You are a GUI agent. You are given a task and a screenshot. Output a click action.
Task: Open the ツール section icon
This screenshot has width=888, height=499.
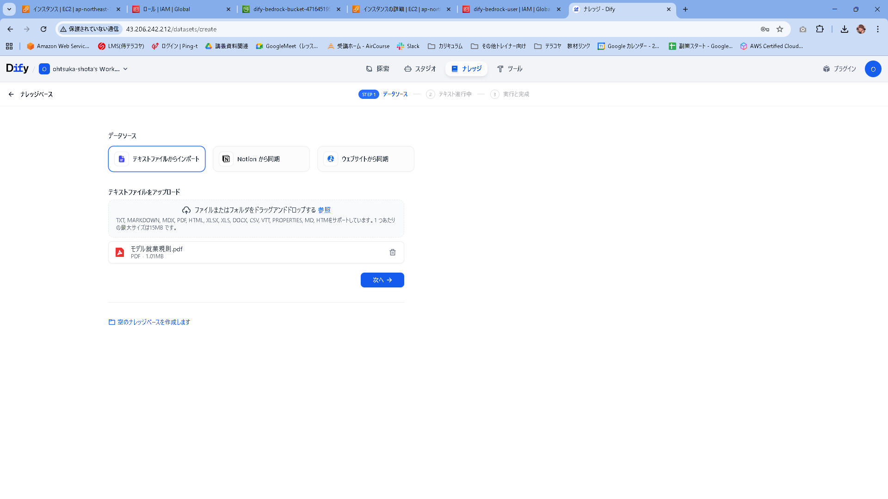(500, 69)
